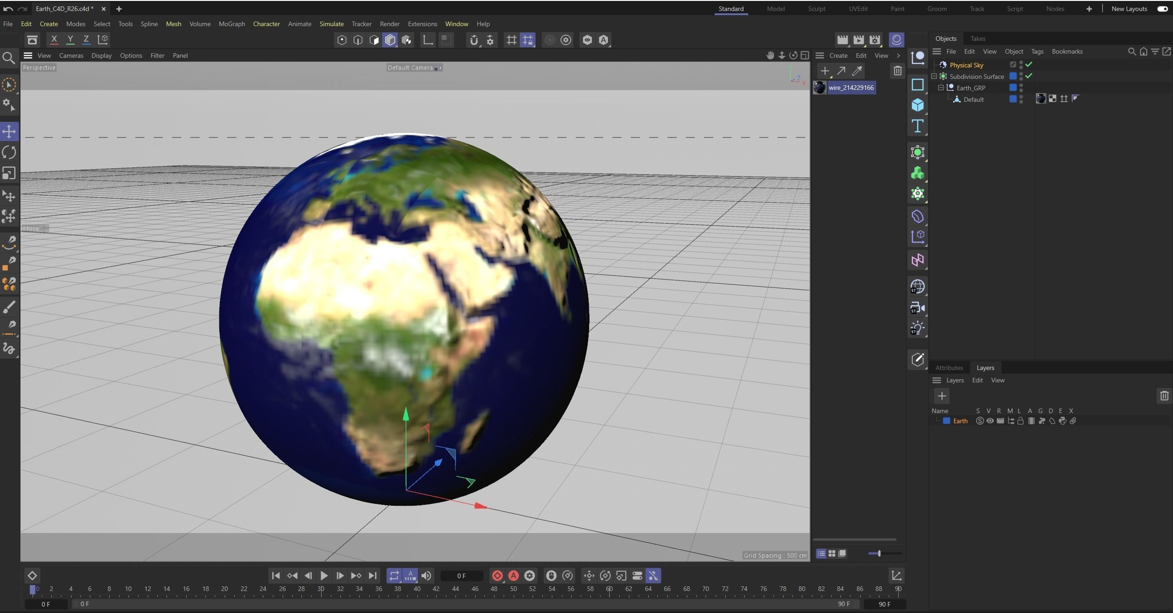Delete layer using trash button
The height and width of the screenshot is (613, 1173).
pyautogui.click(x=1164, y=396)
